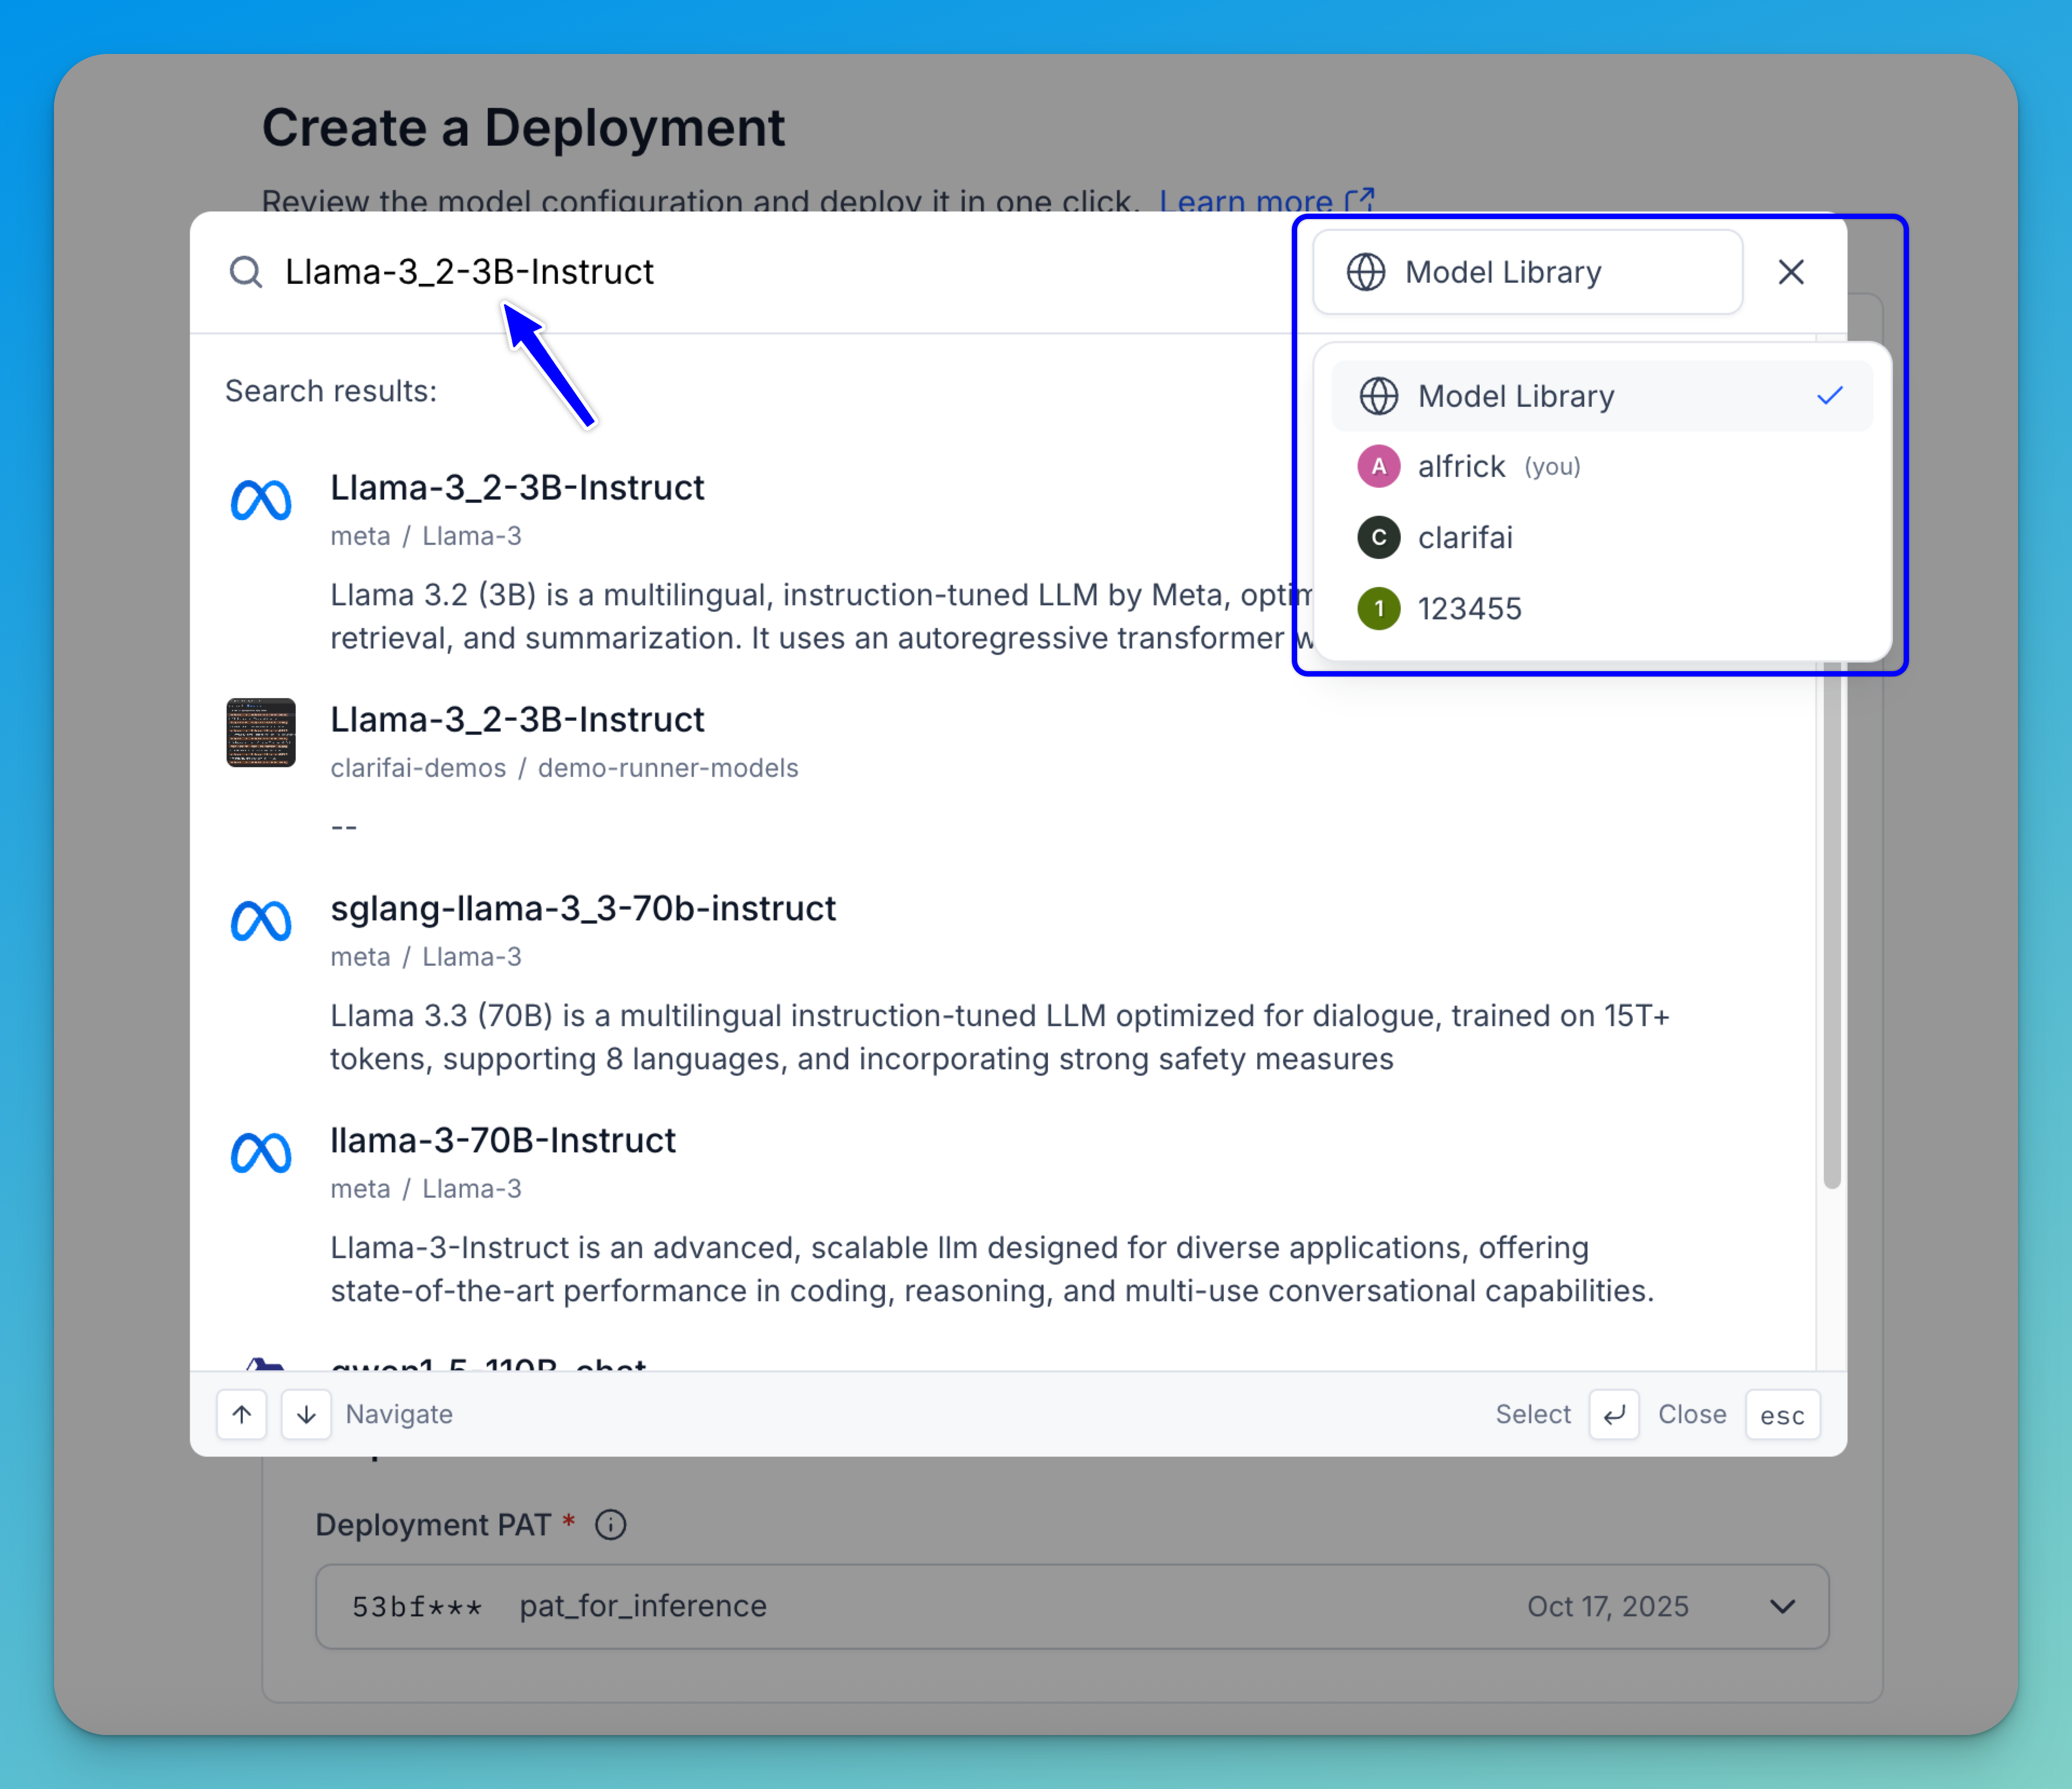This screenshot has height=1789, width=2072.
Task: Close the model search dialog
Action: coord(1791,272)
